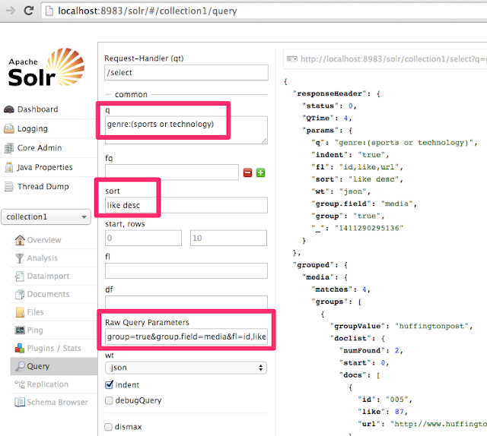Open the collection1 core selector dropdown
The width and height of the screenshot is (487, 436).
tap(46, 216)
